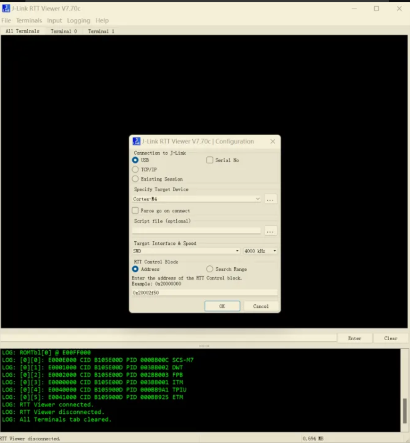The image size is (410, 443).
Task: Tick Force go on connect checkbox
Action: pos(135,211)
